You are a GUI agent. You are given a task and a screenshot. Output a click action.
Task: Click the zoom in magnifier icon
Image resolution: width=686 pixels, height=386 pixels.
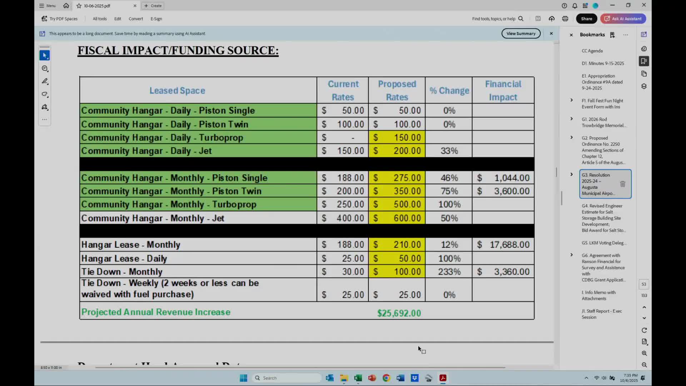click(x=644, y=353)
